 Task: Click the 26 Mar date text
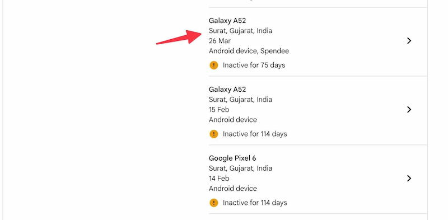pos(220,41)
